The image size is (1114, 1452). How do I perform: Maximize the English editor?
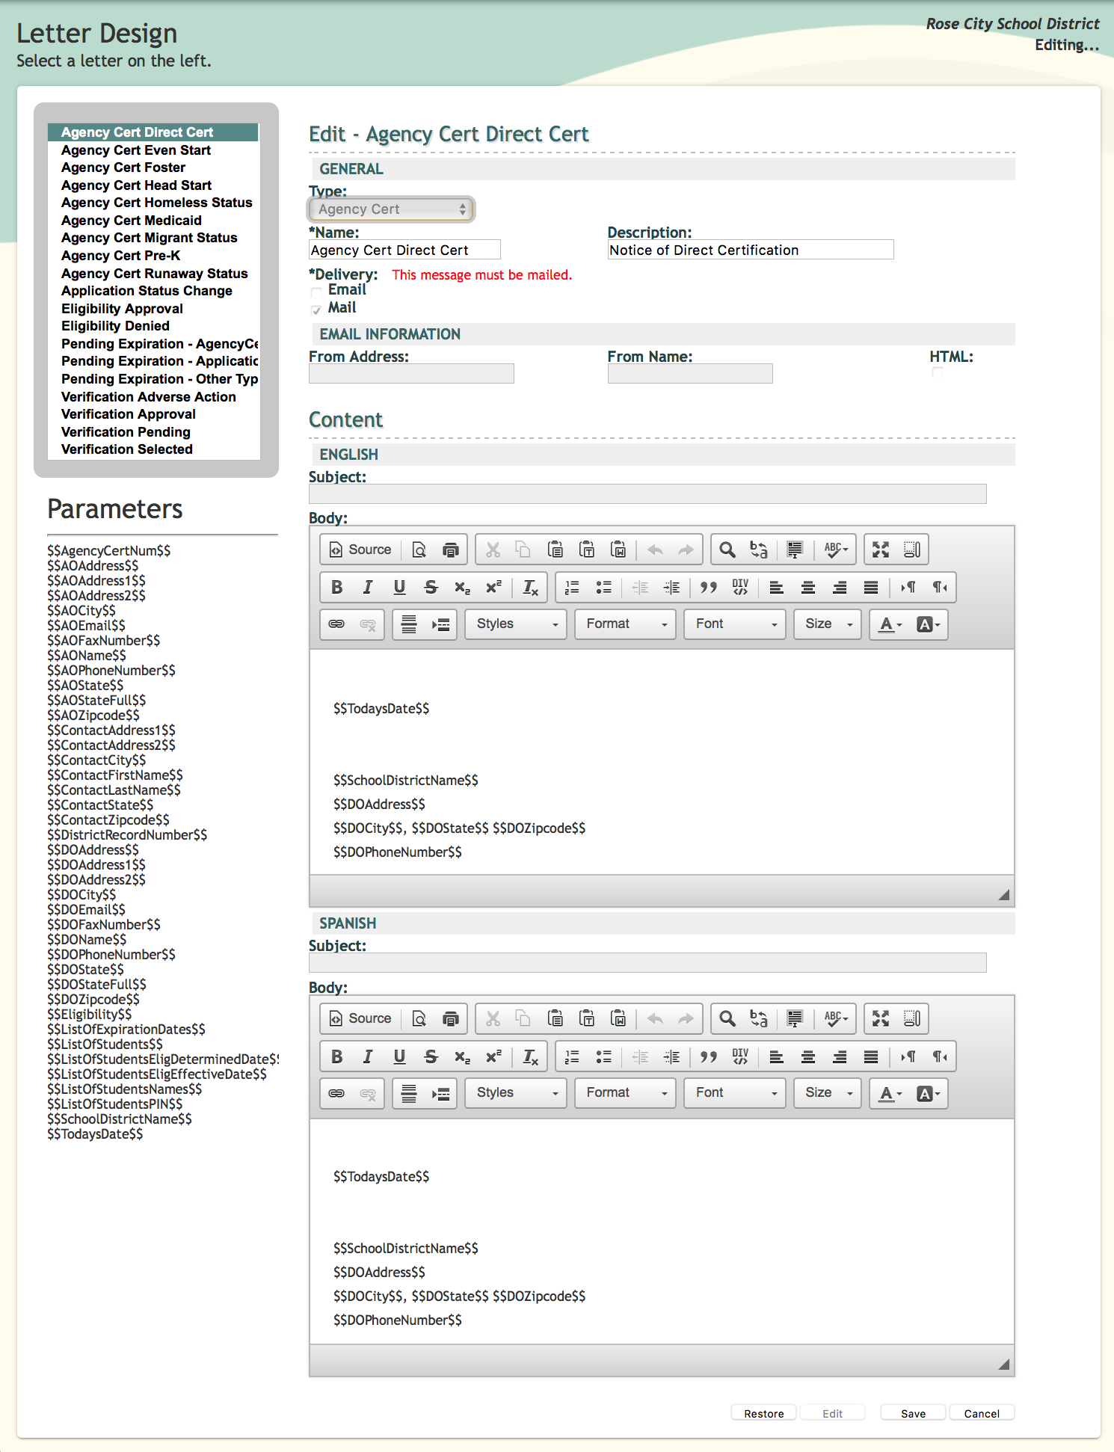pyautogui.click(x=881, y=550)
